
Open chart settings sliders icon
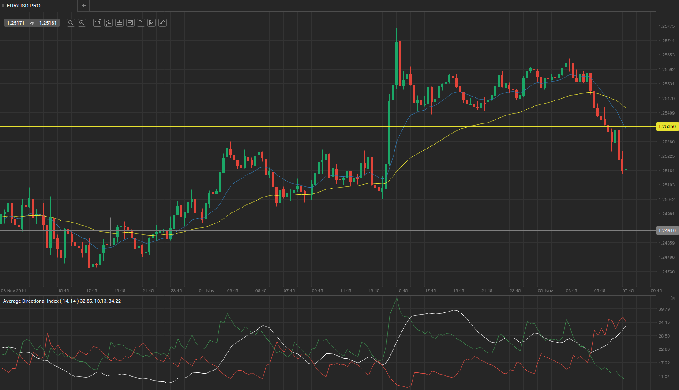(x=119, y=23)
